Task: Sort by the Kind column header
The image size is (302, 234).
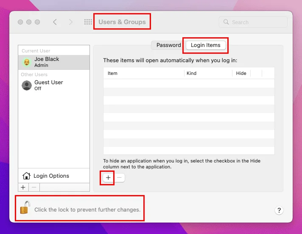Action: 208,73
